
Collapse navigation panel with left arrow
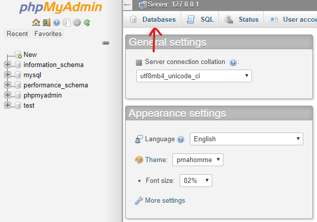tap(127, 5)
